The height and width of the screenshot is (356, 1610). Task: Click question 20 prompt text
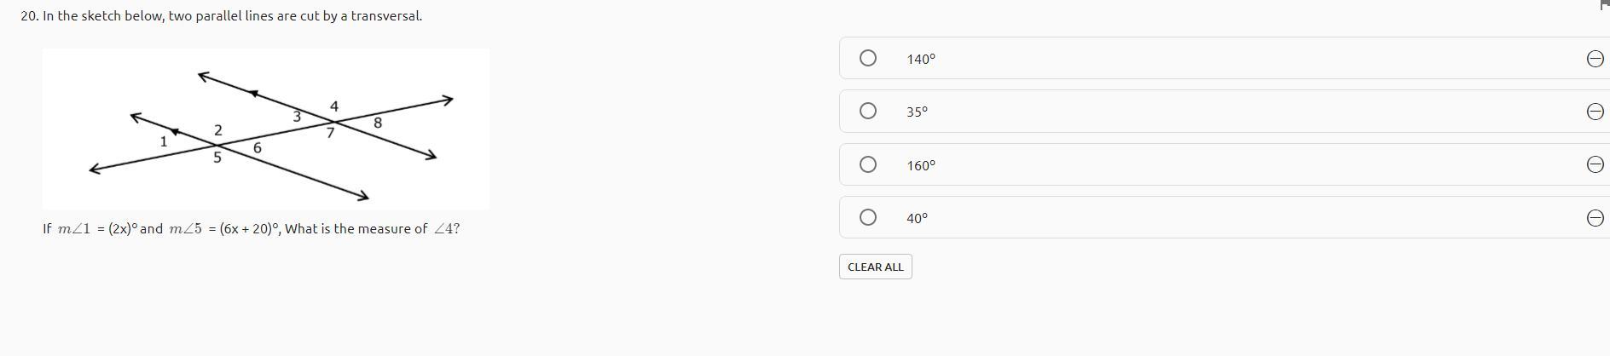pos(222,16)
